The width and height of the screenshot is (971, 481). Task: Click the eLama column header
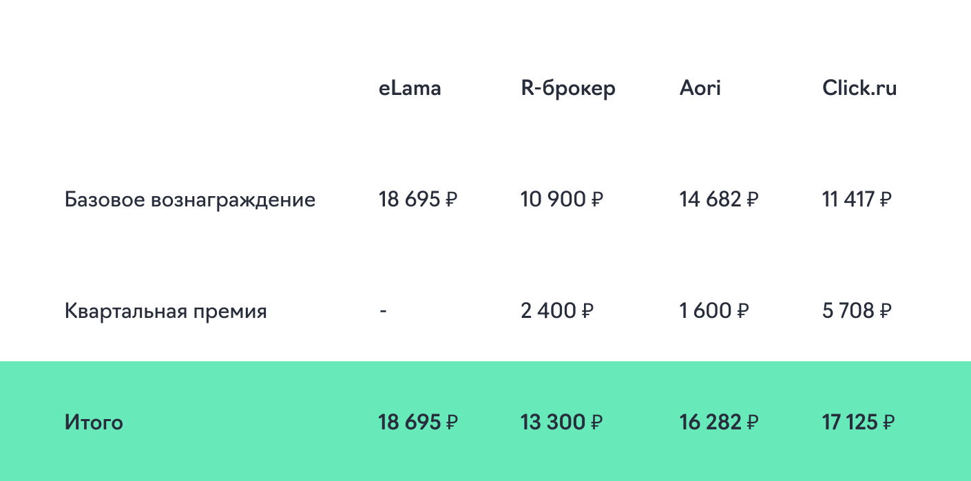click(410, 88)
